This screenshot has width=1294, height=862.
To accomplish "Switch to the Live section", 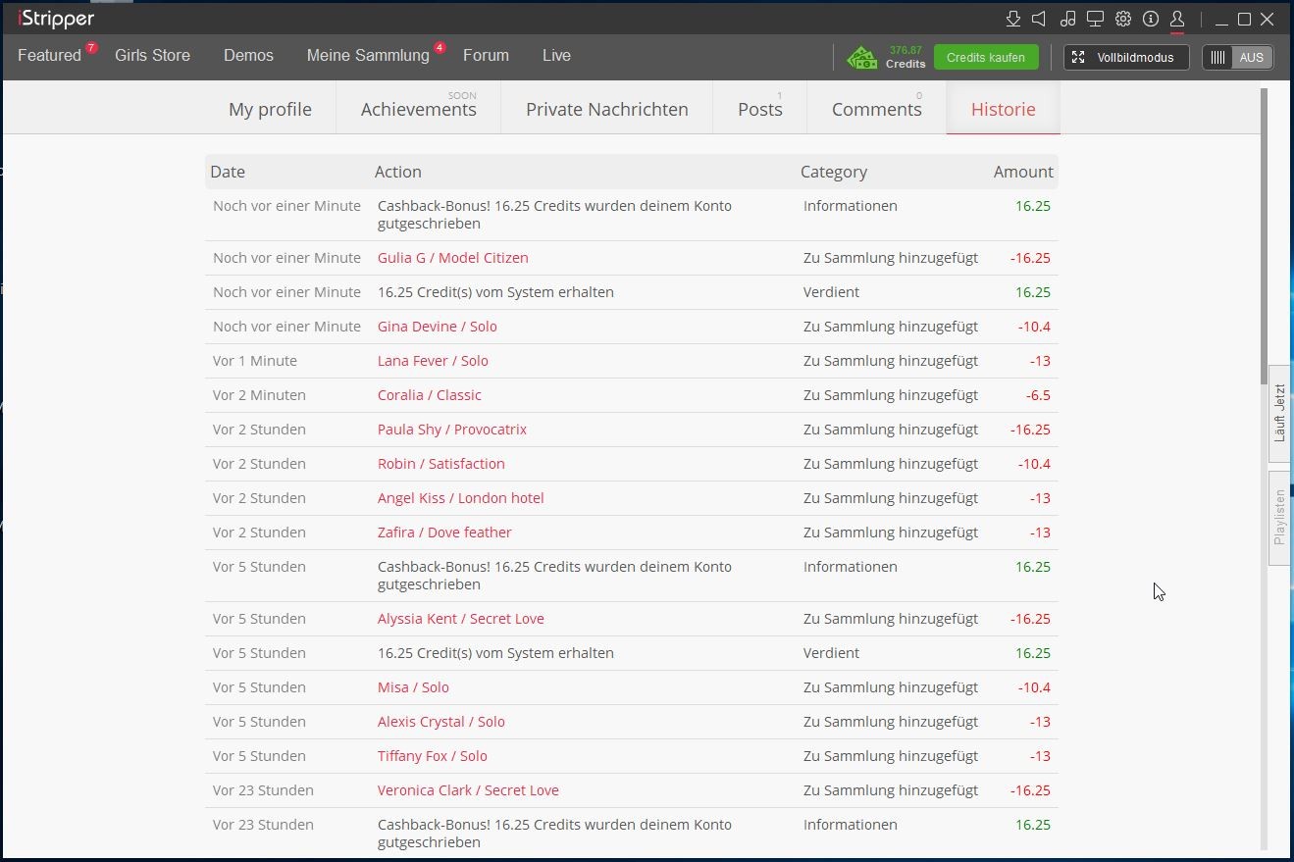I will (556, 56).
